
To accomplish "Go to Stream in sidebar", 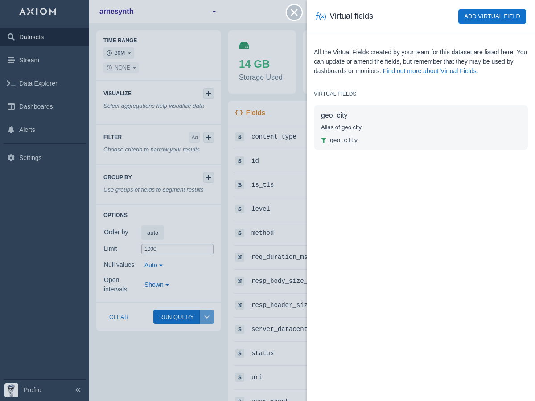I will point(29,60).
